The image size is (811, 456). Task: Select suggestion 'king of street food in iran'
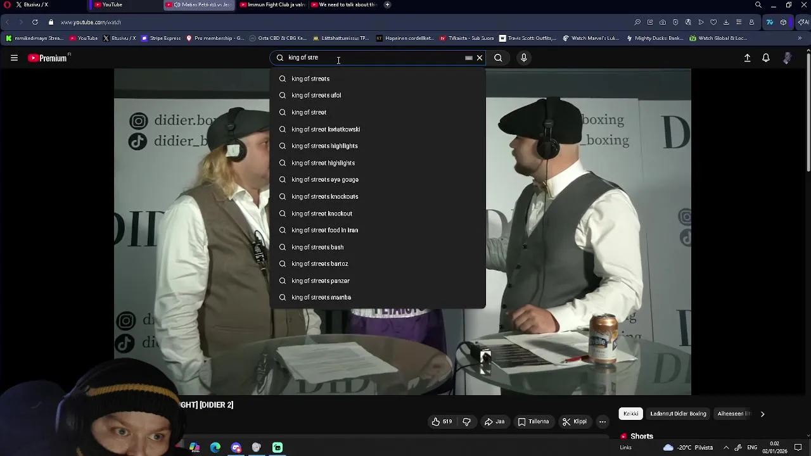pos(378,230)
